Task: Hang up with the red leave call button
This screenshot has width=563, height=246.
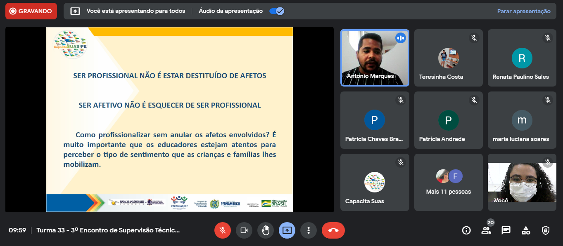Action: (x=333, y=230)
